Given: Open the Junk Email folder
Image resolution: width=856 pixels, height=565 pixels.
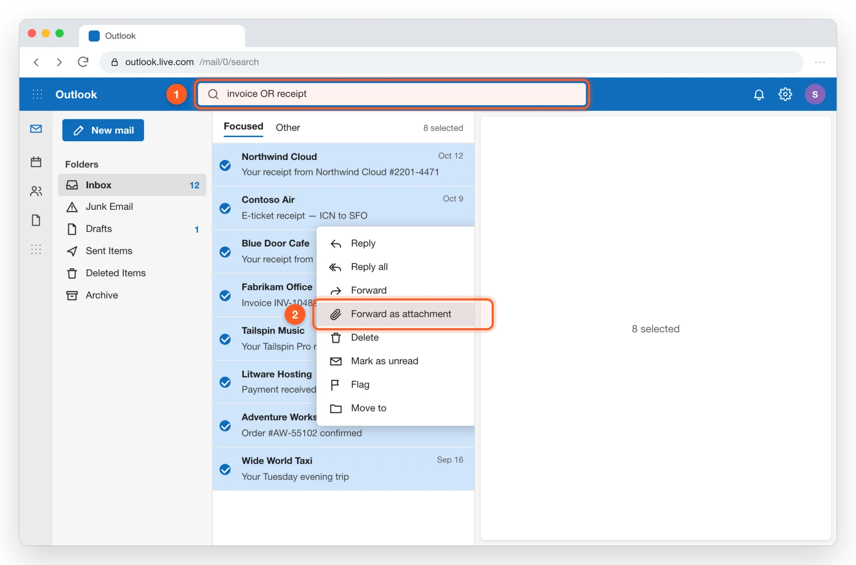Looking at the screenshot, I should point(132,207).
